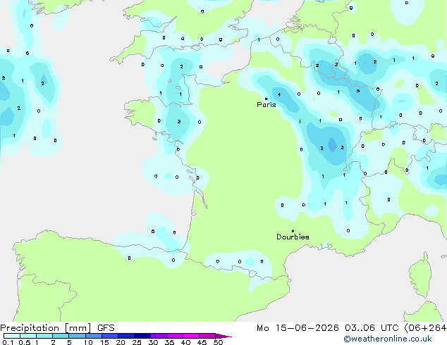Open the weatheronline.co.uk link
This screenshot has width=447, height=345.
388,339
